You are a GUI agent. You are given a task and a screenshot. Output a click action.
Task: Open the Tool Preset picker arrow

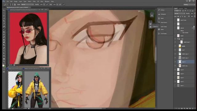[x=7, y=5]
